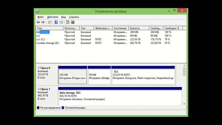Click the Forward arrow toolbar icon
The height and width of the screenshot is (125, 222).
pyautogui.click(x=43, y=22)
